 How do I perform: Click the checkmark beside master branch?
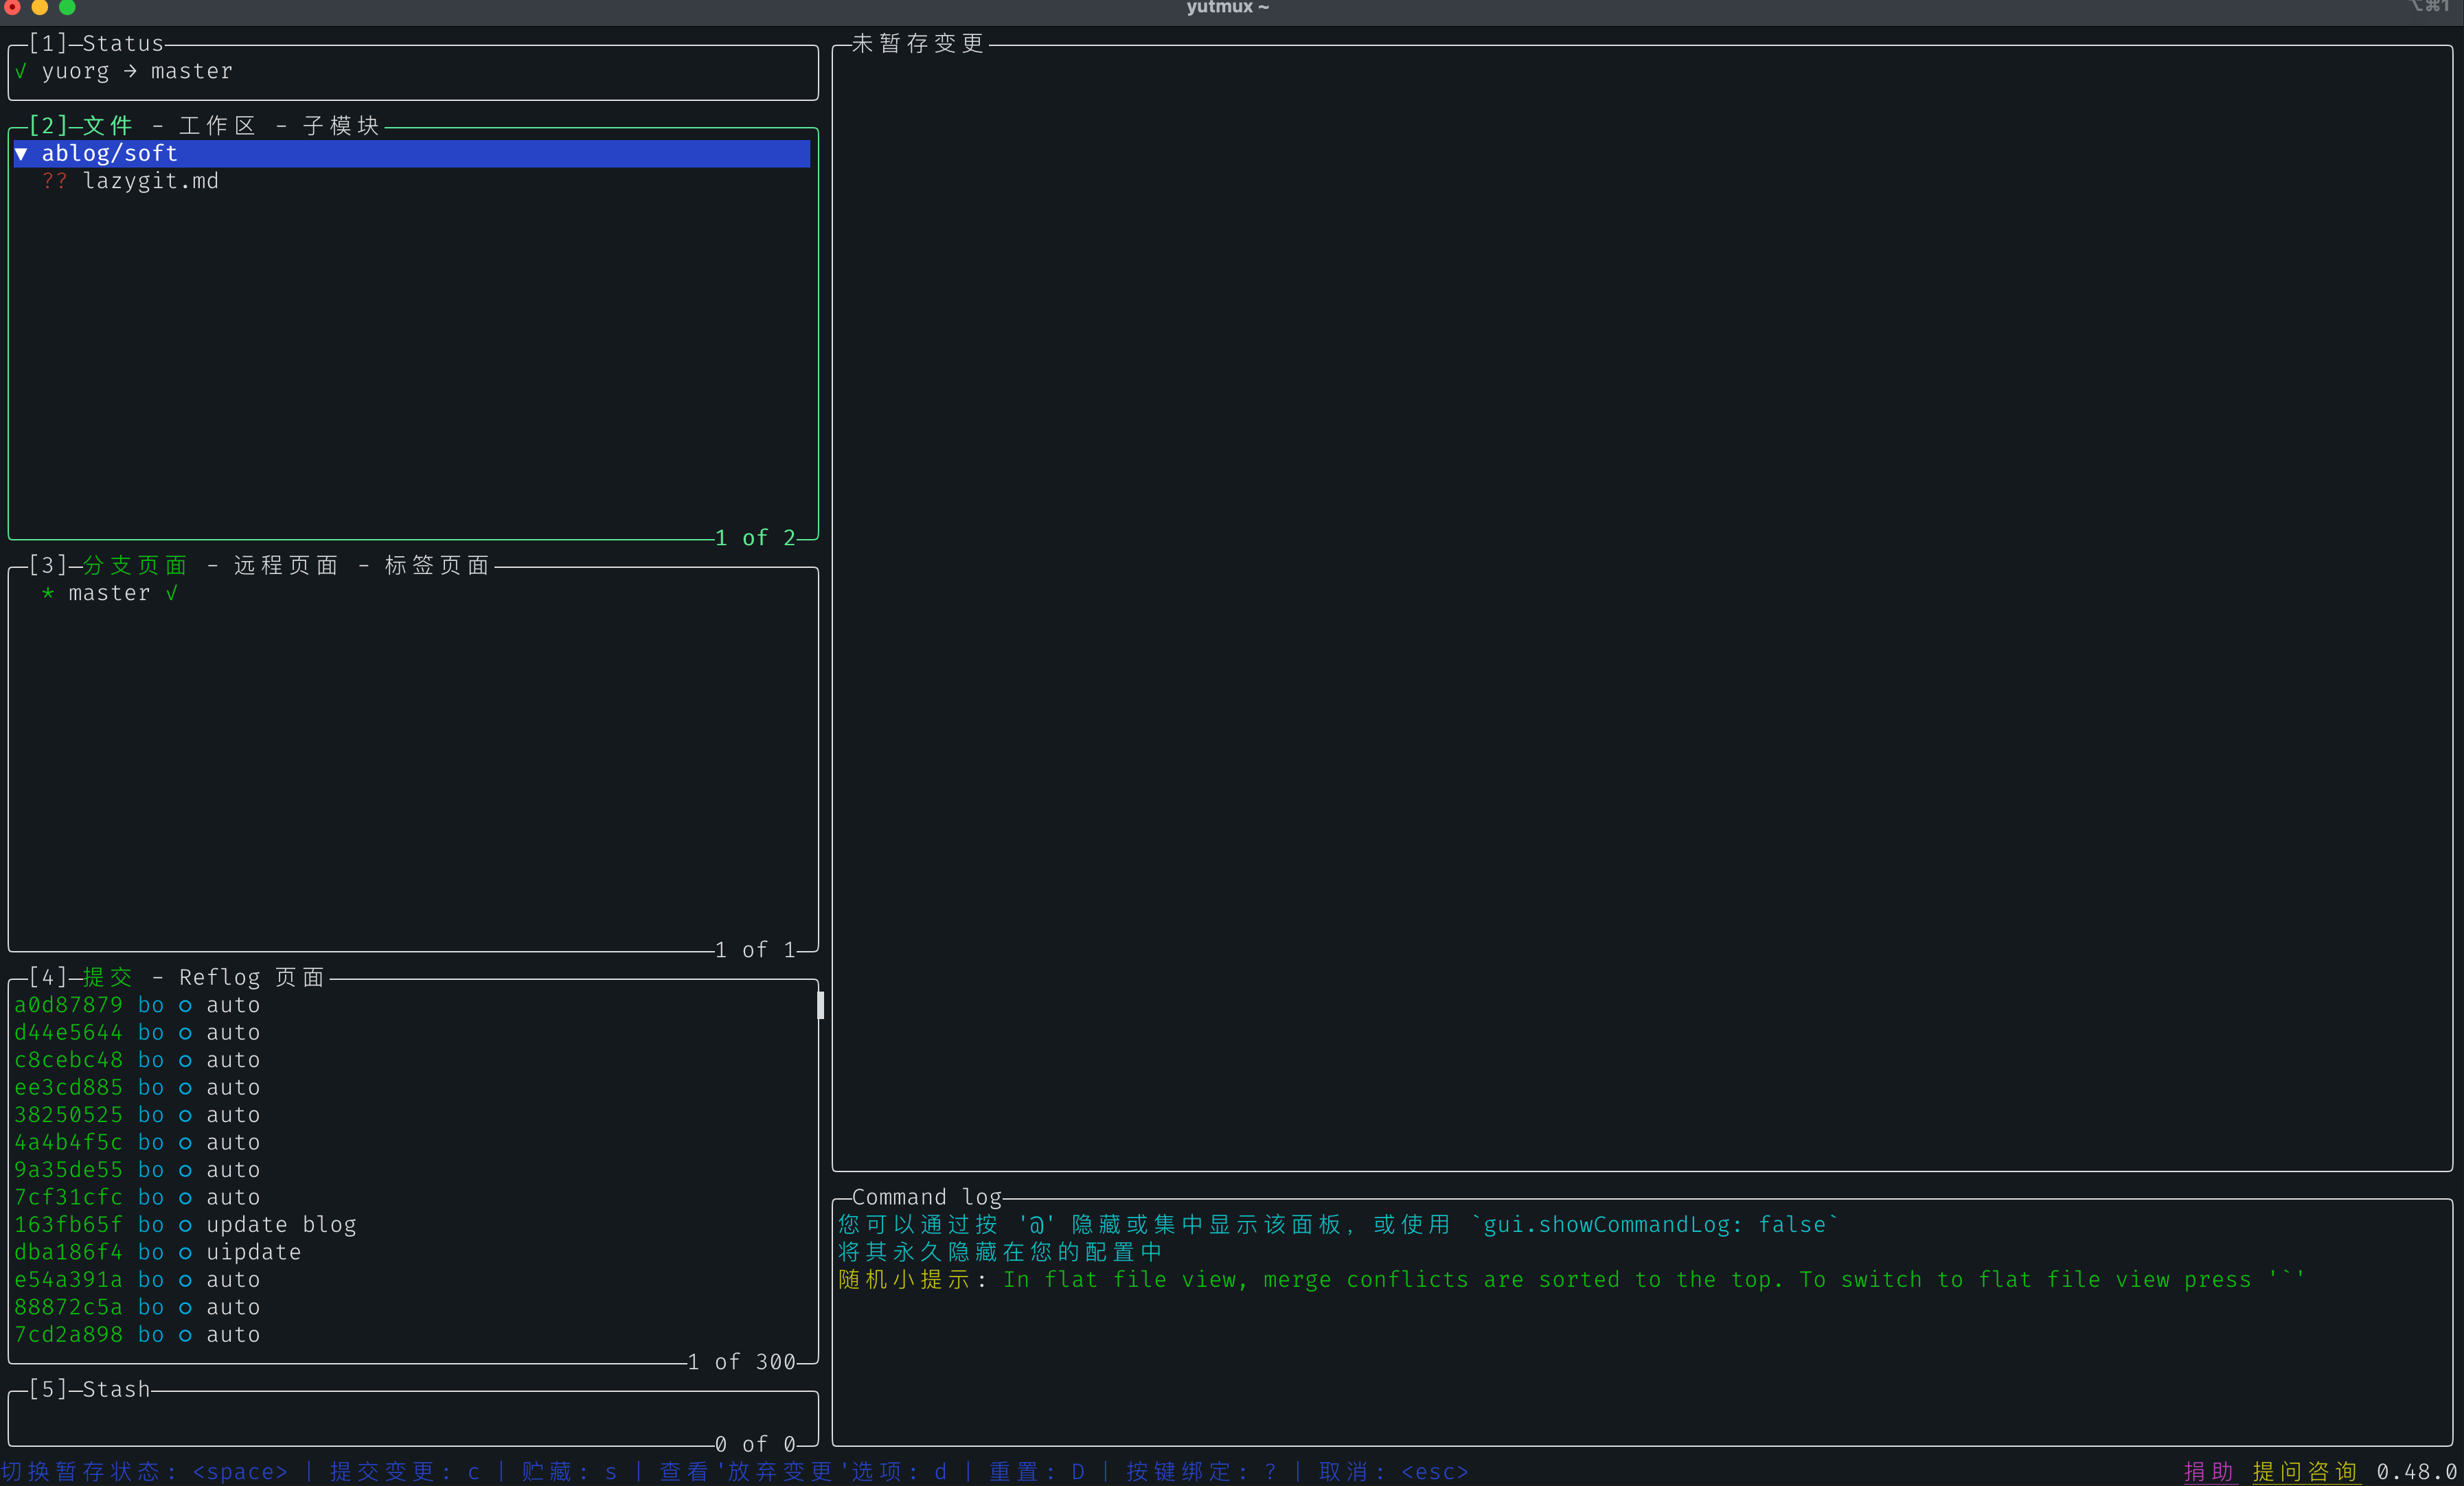pyautogui.click(x=172, y=593)
